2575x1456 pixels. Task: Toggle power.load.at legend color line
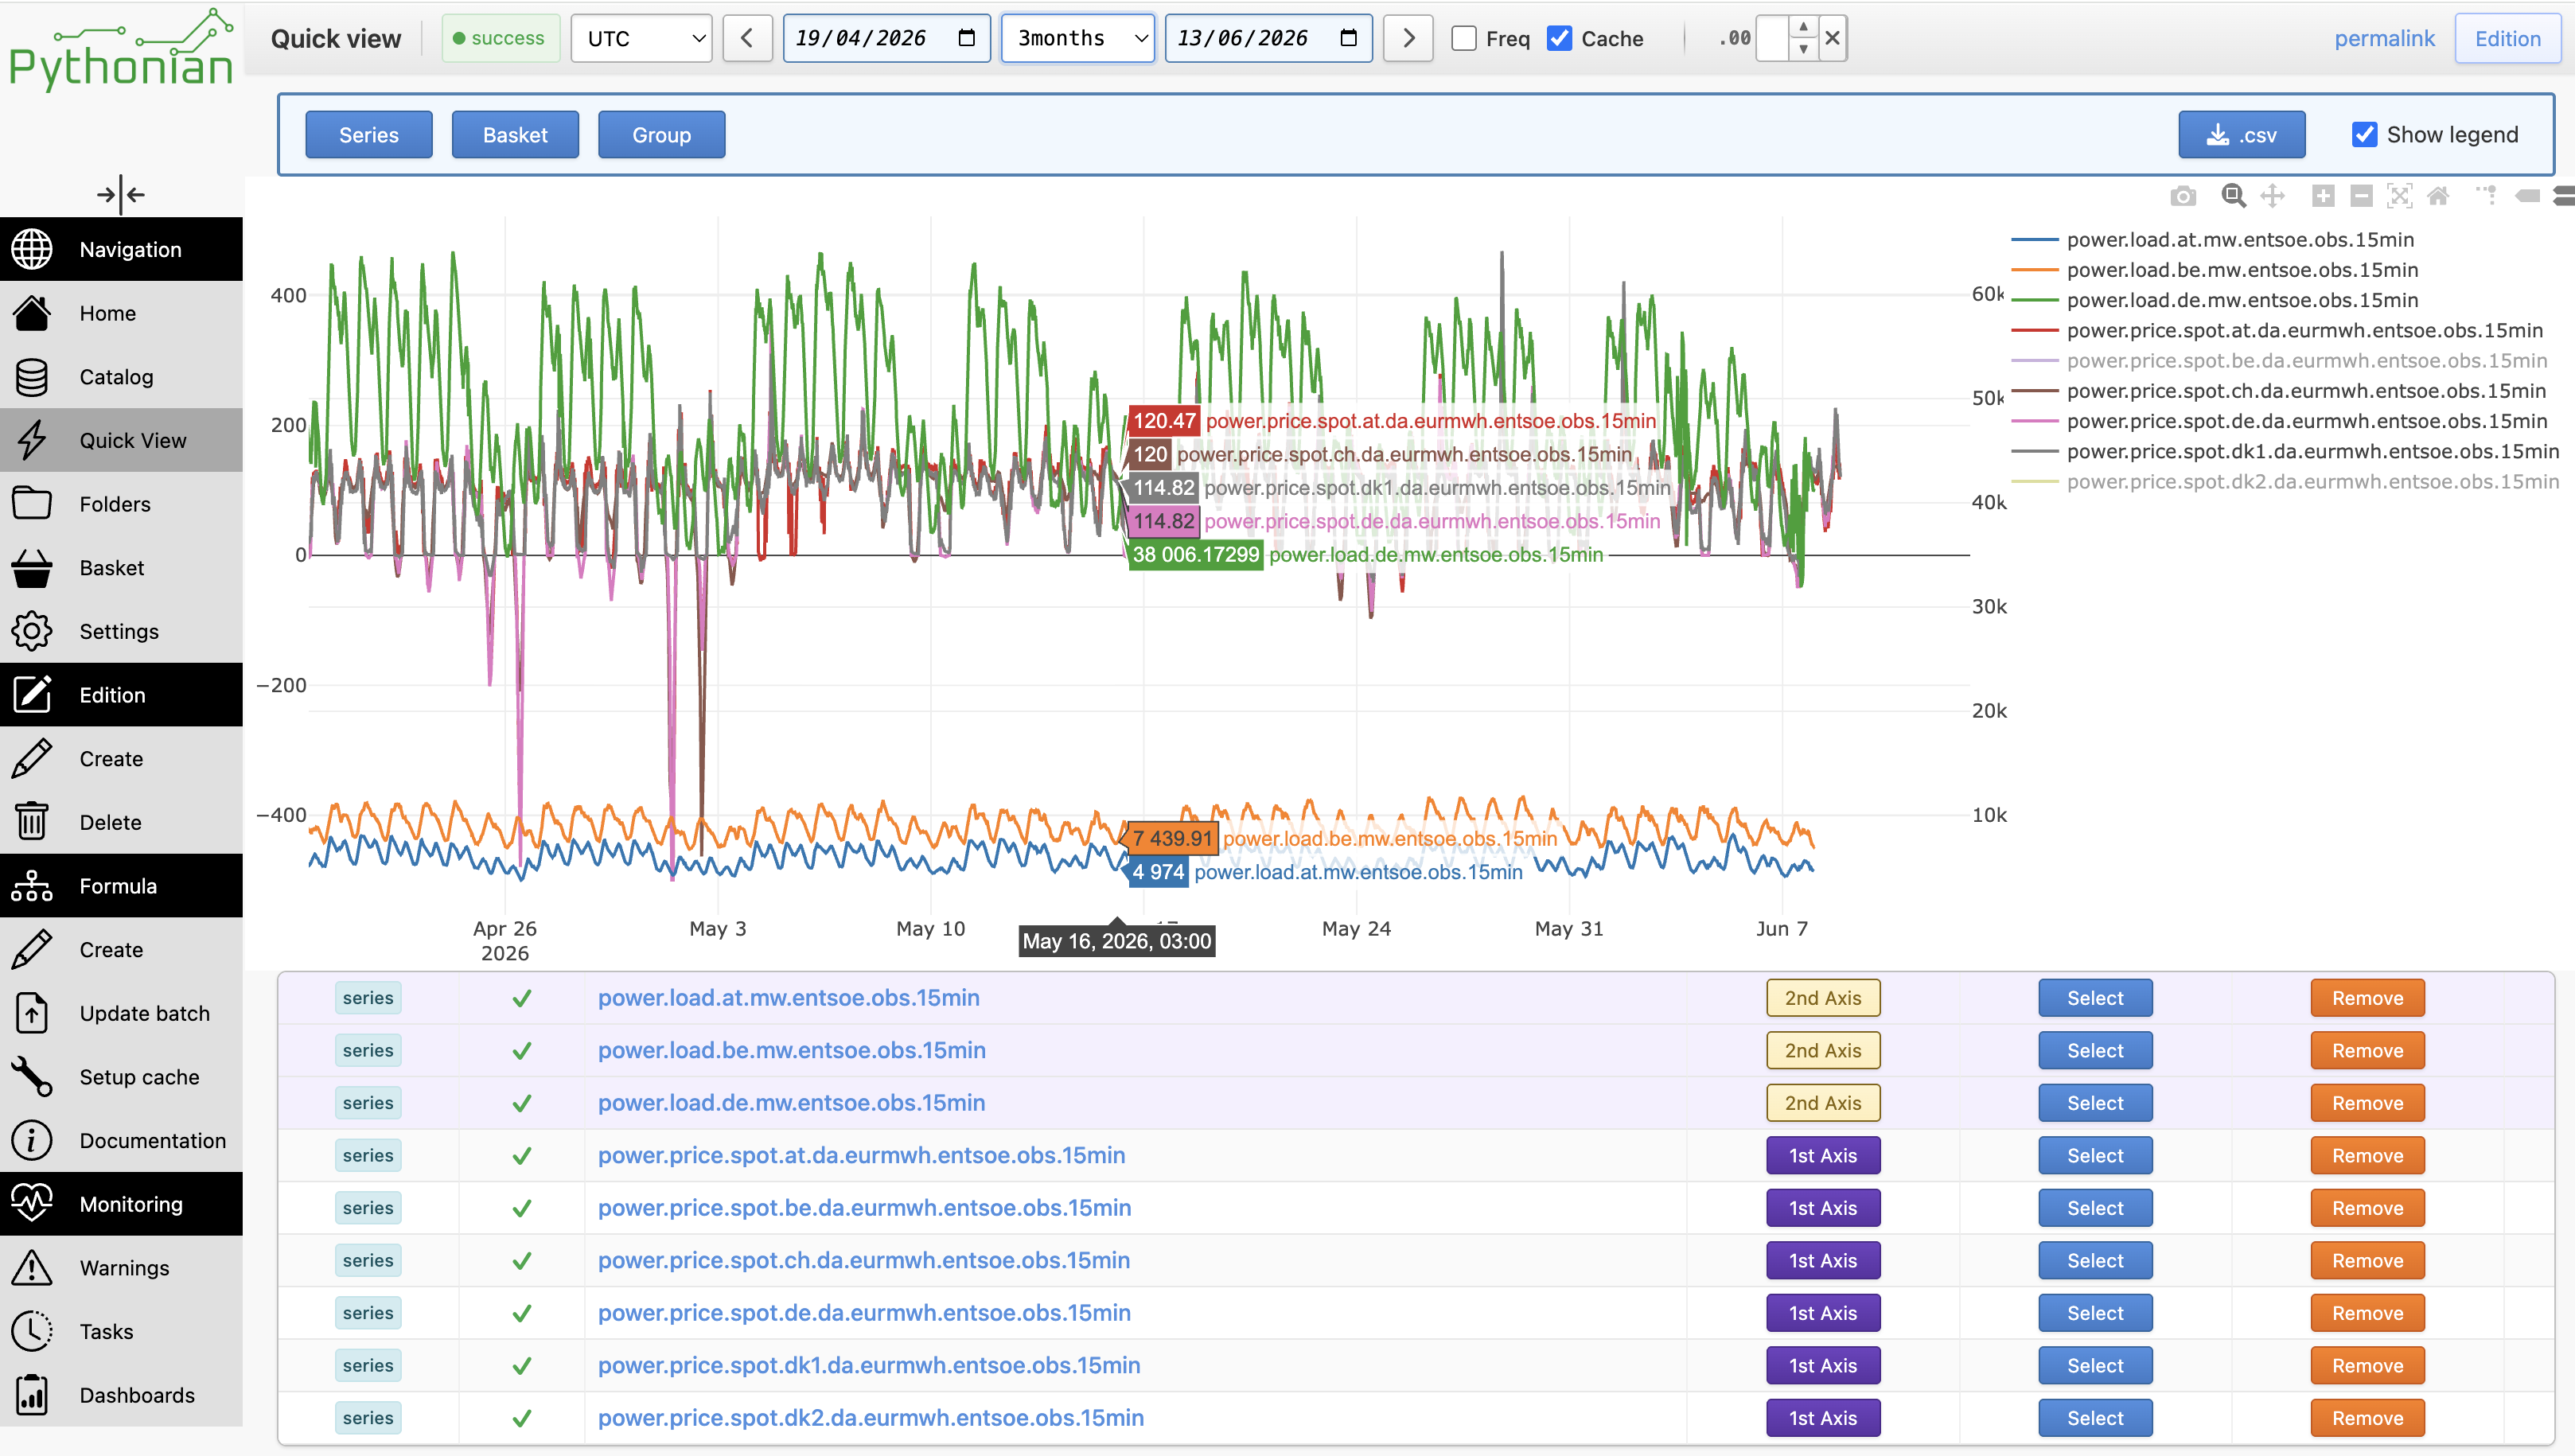[x=2034, y=240]
